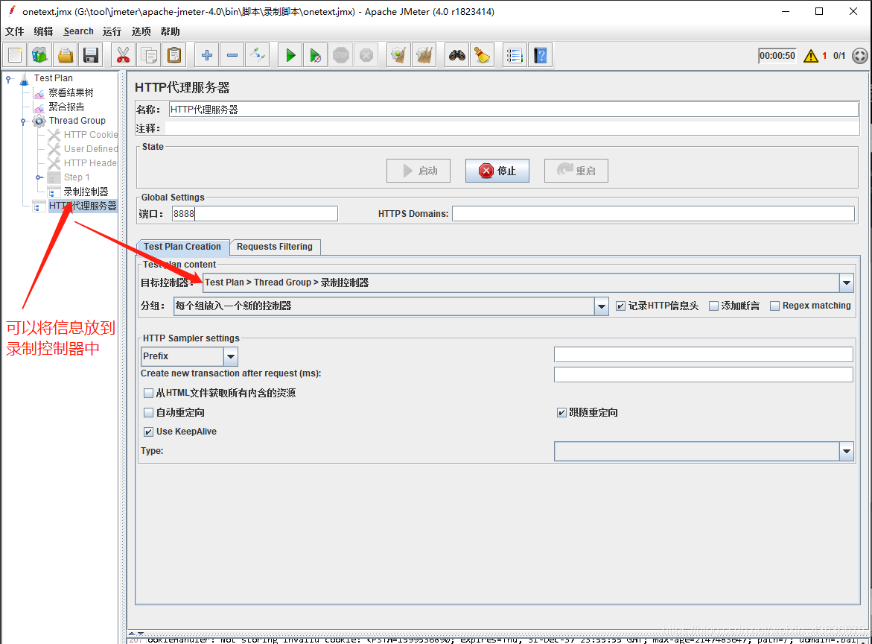872x644 pixels.
Task: Click the transaction after request ms field
Action: coord(704,374)
